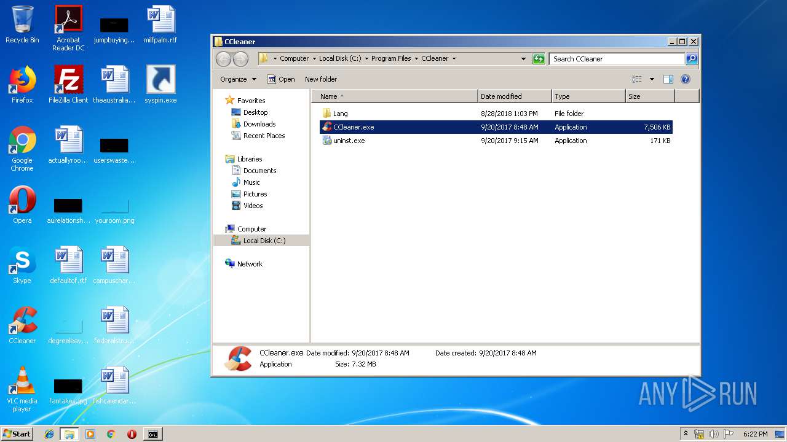Click Chrome icon in taskbar
787x442 pixels.
point(111,434)
